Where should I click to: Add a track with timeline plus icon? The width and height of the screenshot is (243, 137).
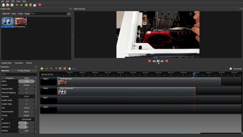tap(42, 68)
